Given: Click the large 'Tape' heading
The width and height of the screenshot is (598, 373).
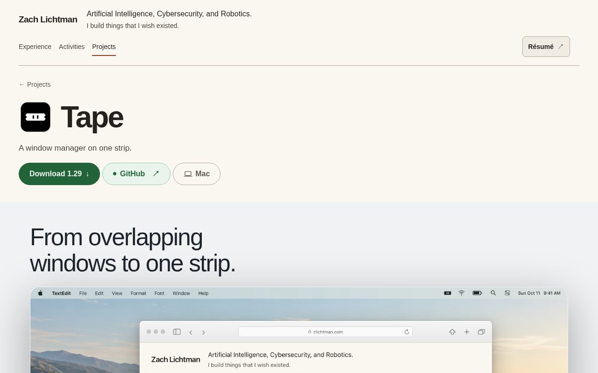Looking at the screenshot, I should [x=92, y=117].
